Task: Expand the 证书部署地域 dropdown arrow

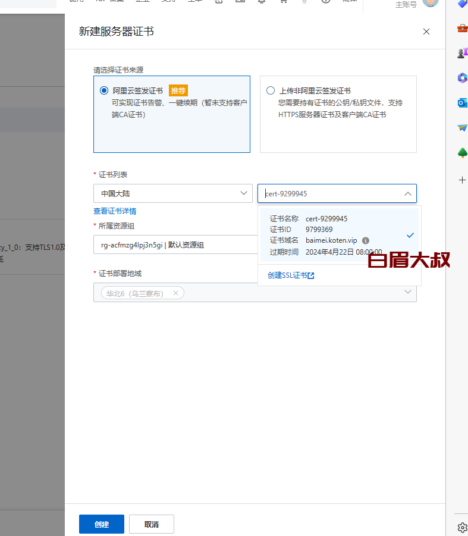Action: click(x=407, y=292)
